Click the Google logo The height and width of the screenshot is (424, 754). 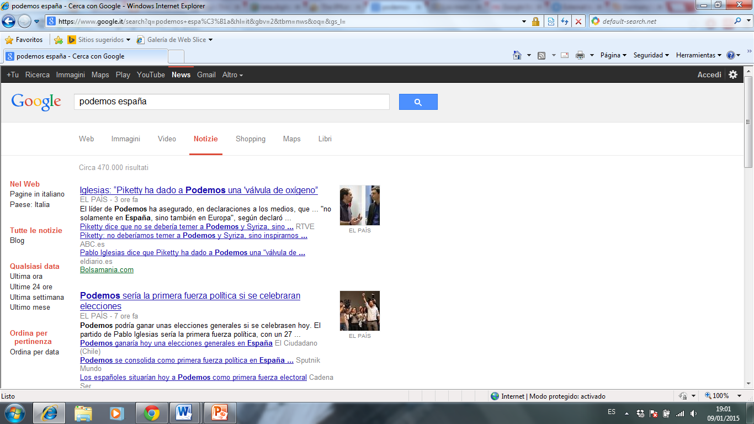pos(36,102)
